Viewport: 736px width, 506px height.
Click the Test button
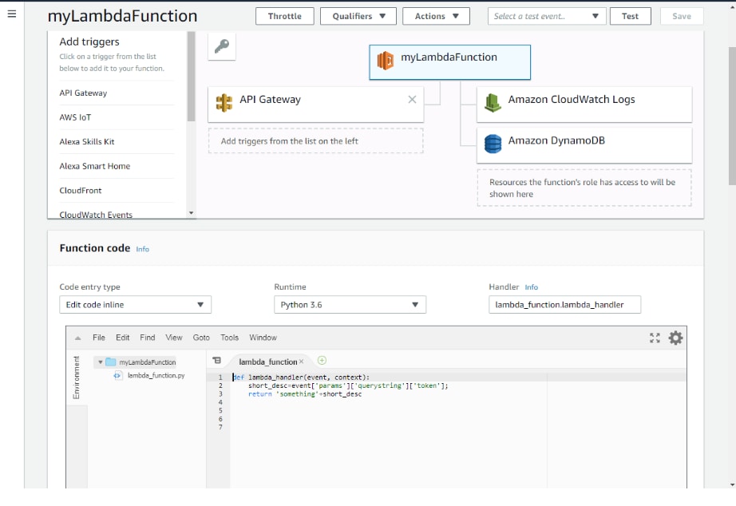(631, 16)
